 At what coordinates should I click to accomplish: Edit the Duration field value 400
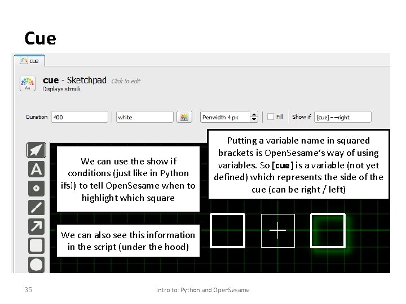click(80, 117)
